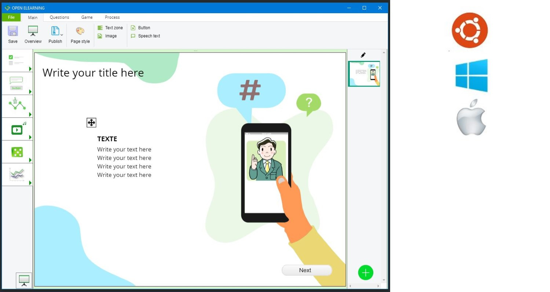
Task: Click the Publish zip file icon
Action: click(55, 31)
